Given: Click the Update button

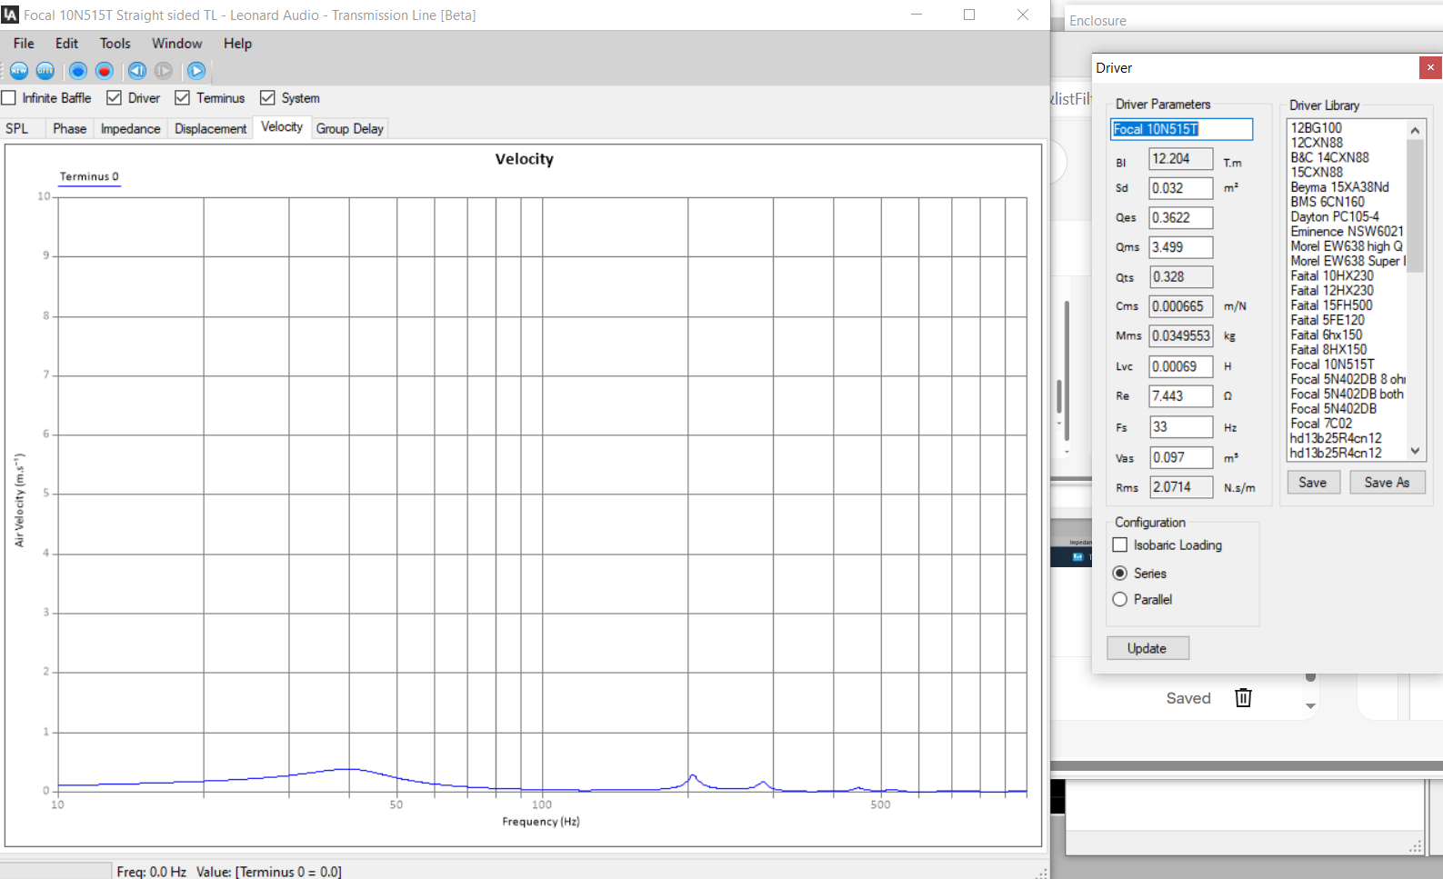Looking at the screenshot, I should pos(1147,648).
